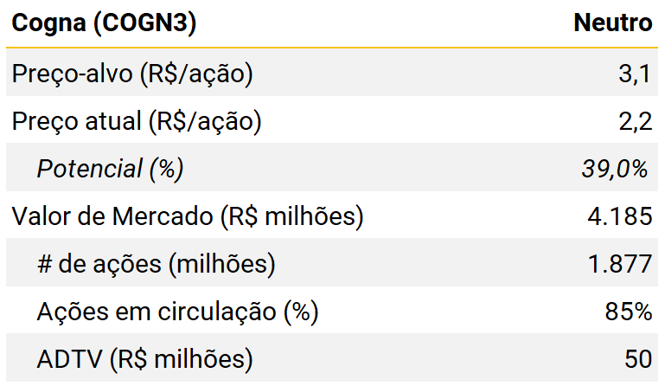Select the share count value 1.877
Viewport: 665px width, 386px height.
(x=619, y=264)
